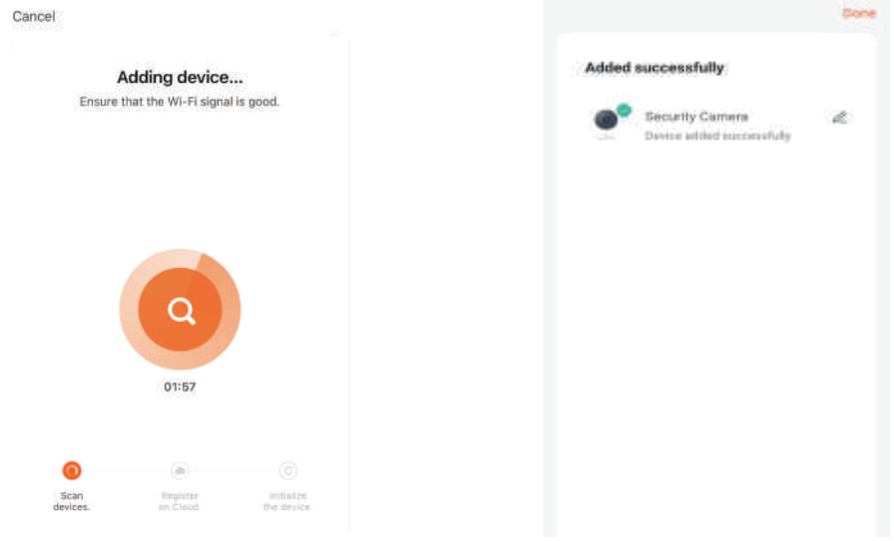Click the Scan devices step icon

72,470
